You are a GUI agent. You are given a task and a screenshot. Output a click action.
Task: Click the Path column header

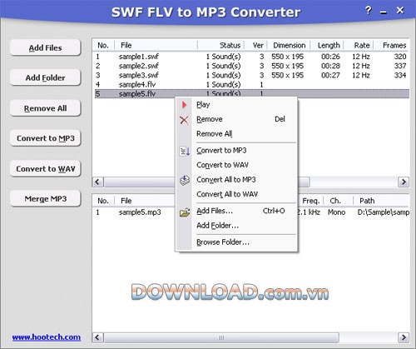381,201
